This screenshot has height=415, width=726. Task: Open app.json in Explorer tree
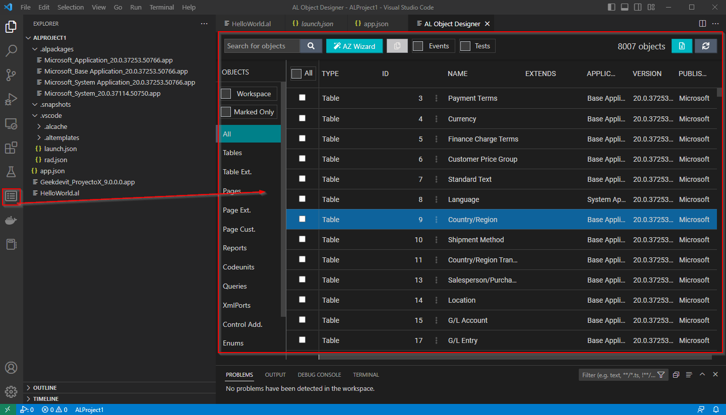coord(52,171)
